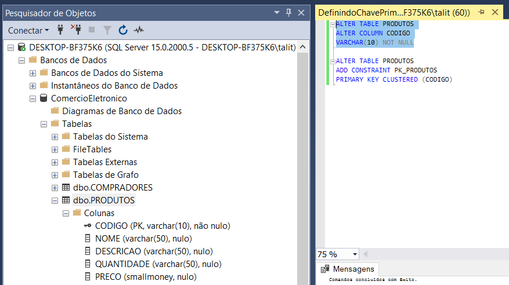Click PRIMARY KEY CLUSTERED line in editor
Image resolution: width=509 pixels, height=285 pixels.
[394, 79]
